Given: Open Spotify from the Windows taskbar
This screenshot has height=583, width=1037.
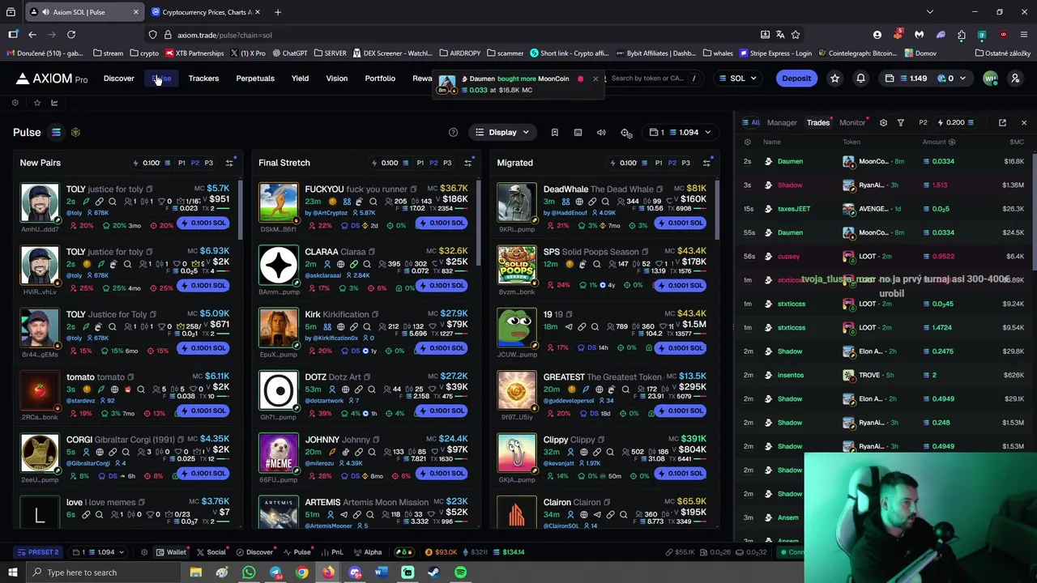Looking at the screenshot, I should click(x=460, y=572).
